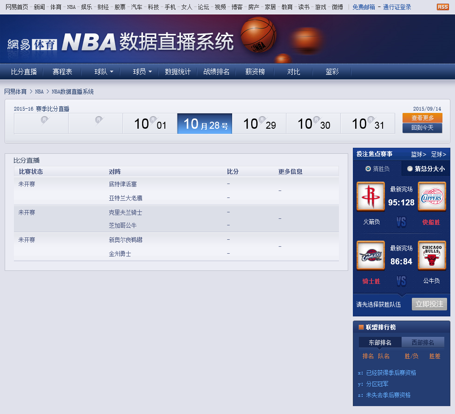Viewport: 455px width, 414px height.
Task: Open the 足球> link in betting panel
Action: 438,154
